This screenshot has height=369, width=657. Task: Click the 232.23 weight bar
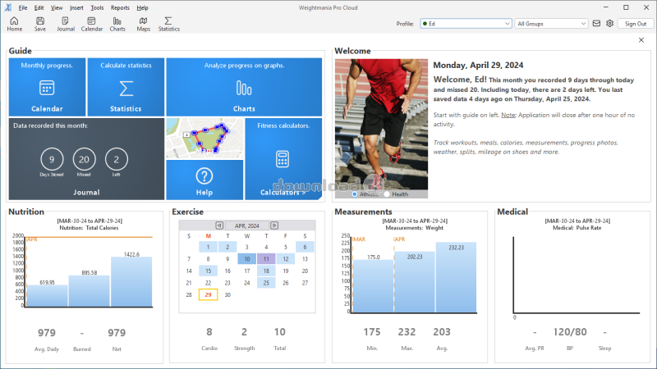coord(456,277)
